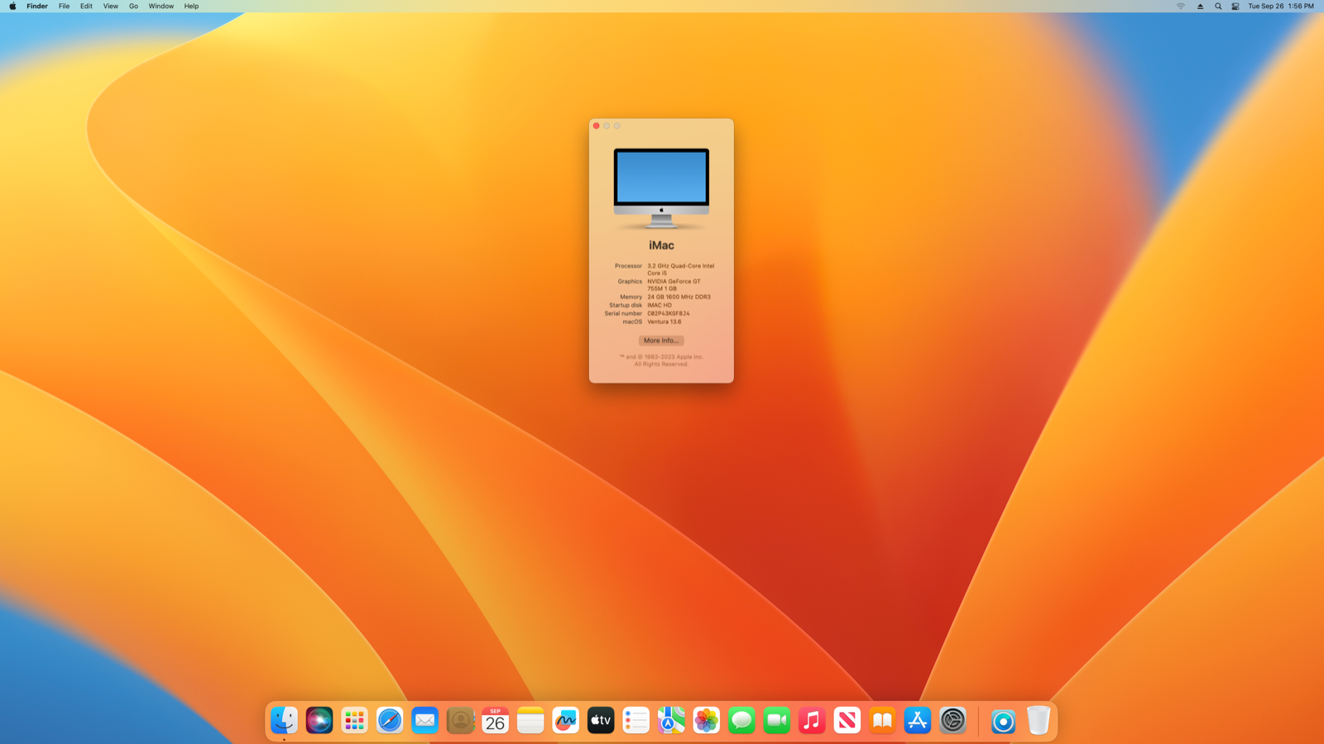Open the File menu

click(x=64, y=6)
